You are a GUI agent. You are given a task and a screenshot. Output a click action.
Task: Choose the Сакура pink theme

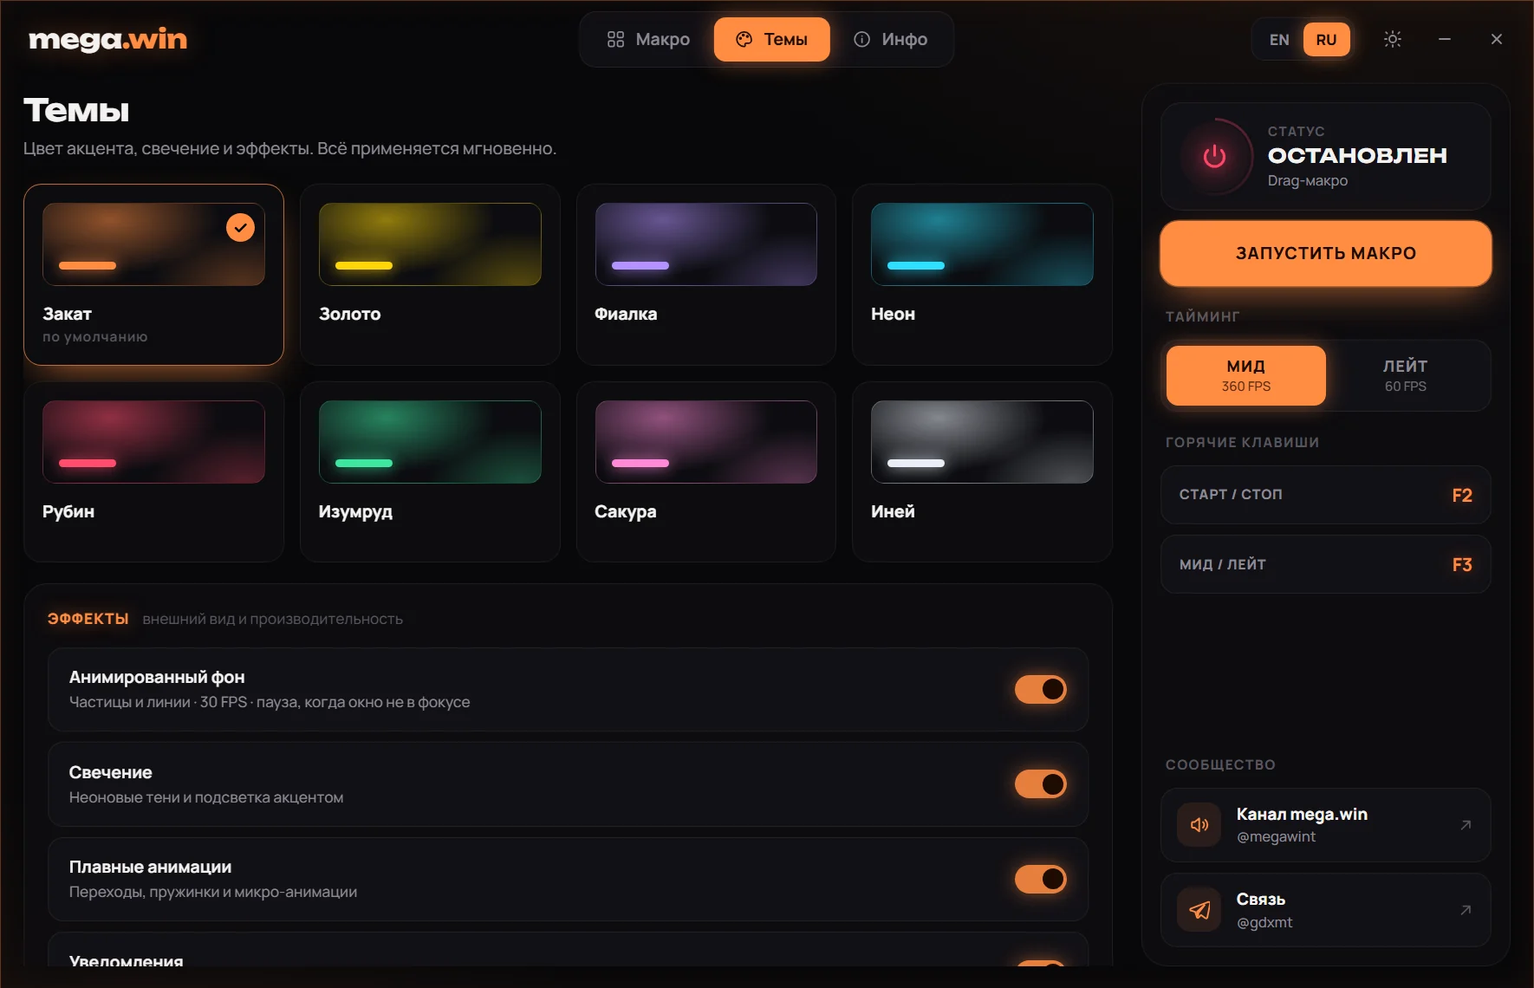pos(706,471)
